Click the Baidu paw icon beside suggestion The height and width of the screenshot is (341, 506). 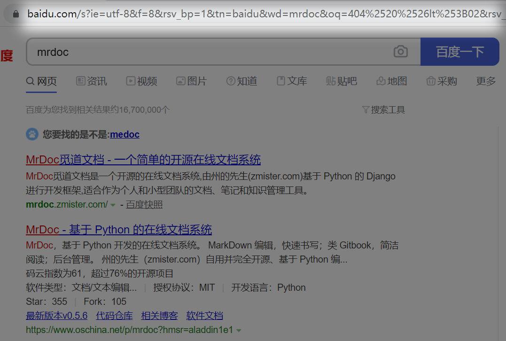click(32, 134)
